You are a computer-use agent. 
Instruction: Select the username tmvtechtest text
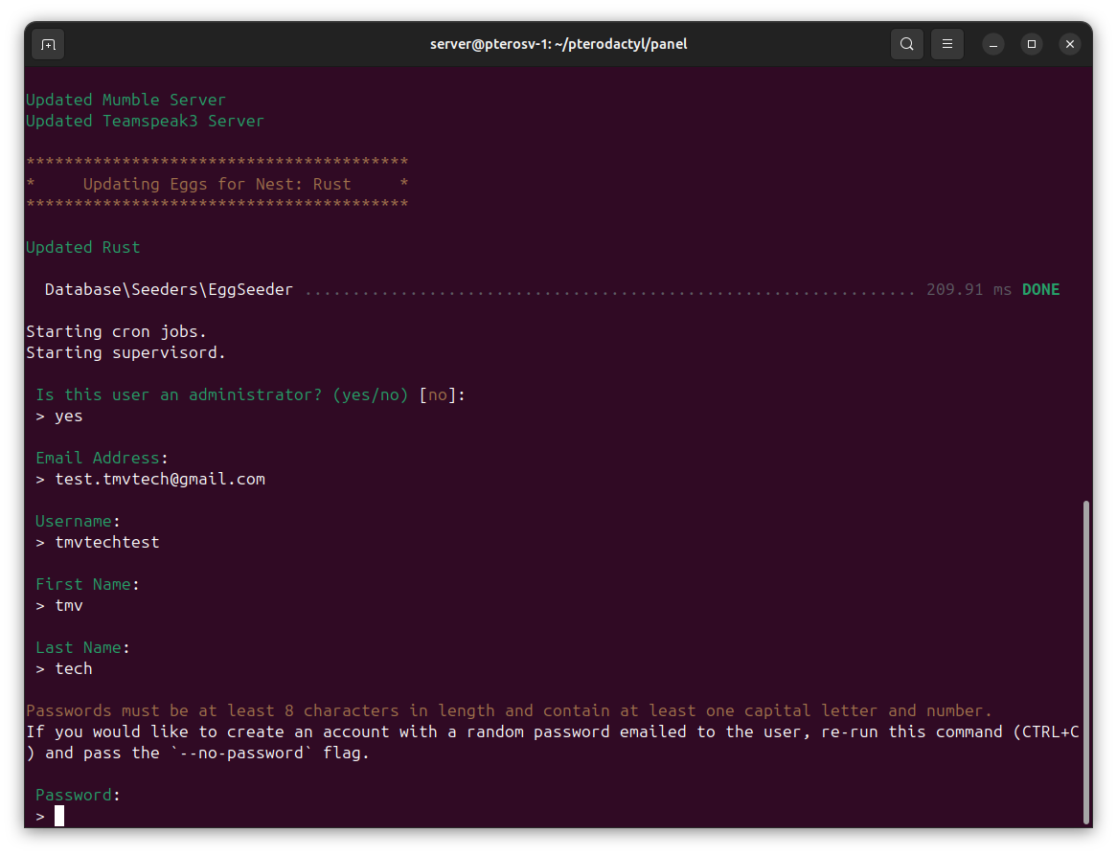pos(106,541)
